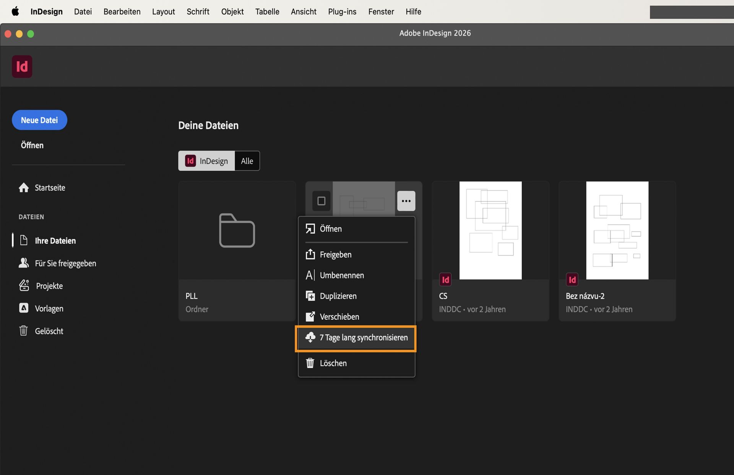734x475 pixels.
Task: Open the CS document thumbnail
Action: [x=490, y=230]
